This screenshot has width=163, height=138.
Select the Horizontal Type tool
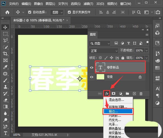pyautogui.click(x=5, y=133)
